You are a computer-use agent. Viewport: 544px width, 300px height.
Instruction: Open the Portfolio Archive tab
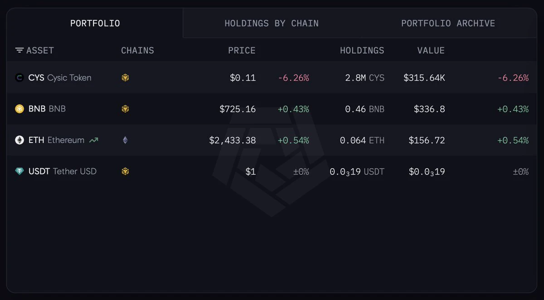pyautogui.click(x=448, y=23)
